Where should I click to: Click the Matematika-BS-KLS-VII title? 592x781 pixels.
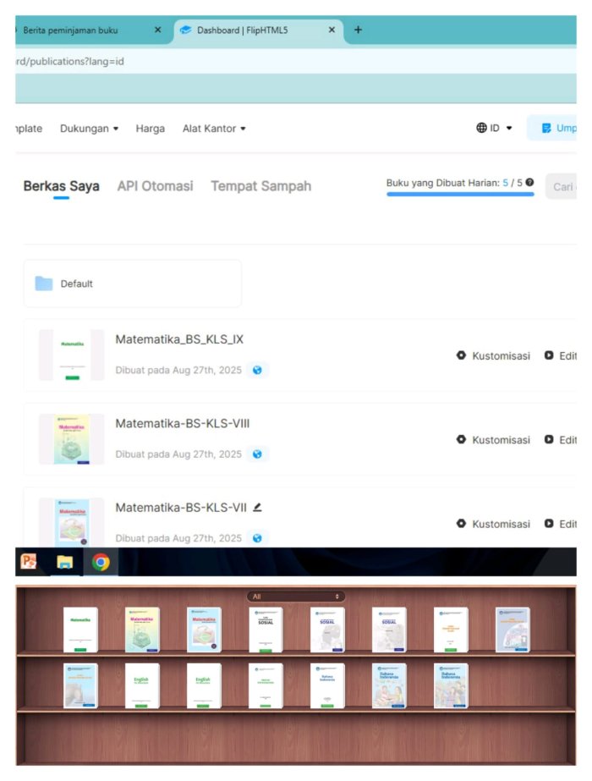(x=181, y=508)
